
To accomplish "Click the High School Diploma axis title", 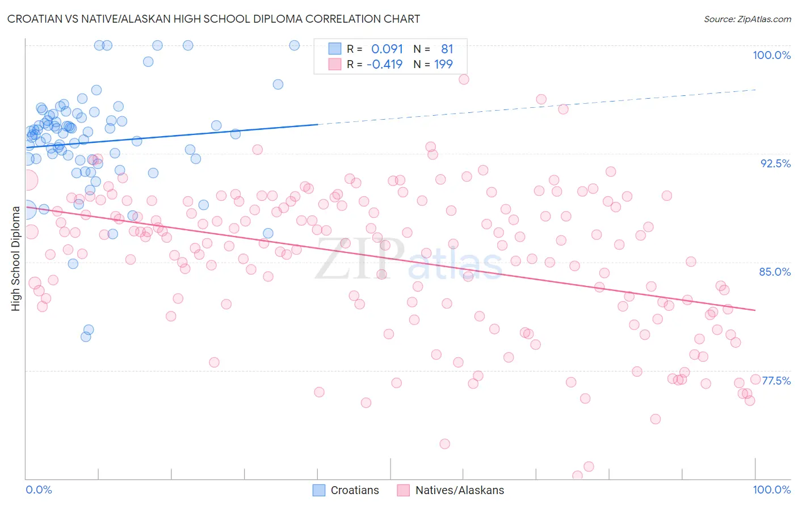I will (x=16, y=258).
